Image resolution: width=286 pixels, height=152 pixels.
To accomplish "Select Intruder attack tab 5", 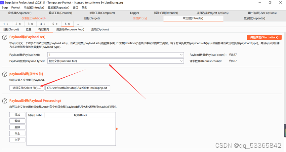I will [53, 24].
